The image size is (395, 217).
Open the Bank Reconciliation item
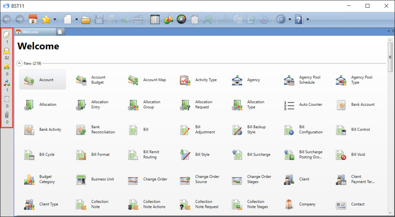[96, 130]
